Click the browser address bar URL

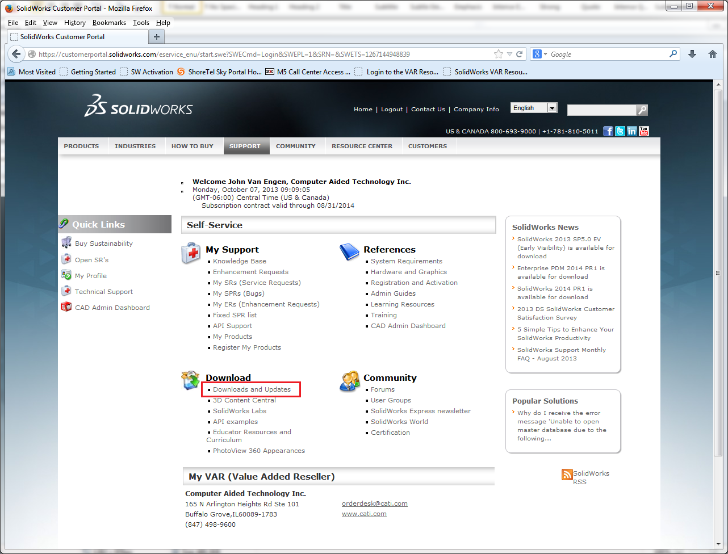(224, 54)
